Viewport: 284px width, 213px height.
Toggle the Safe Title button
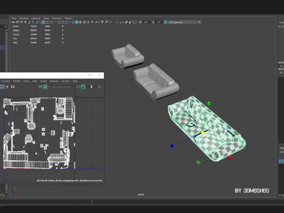[x=67, y=22]
